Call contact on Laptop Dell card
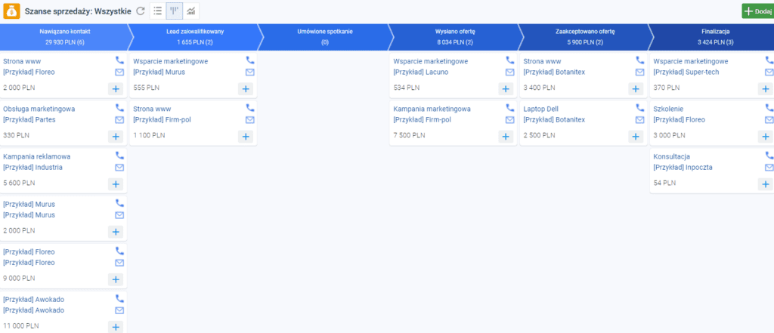Screen dimensions: 774x333 click(639, 108)
